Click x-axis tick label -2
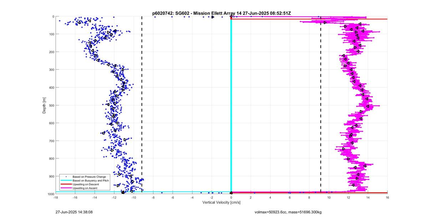The height and width of the screenshot is (218, 428). [x=212, y=197]
